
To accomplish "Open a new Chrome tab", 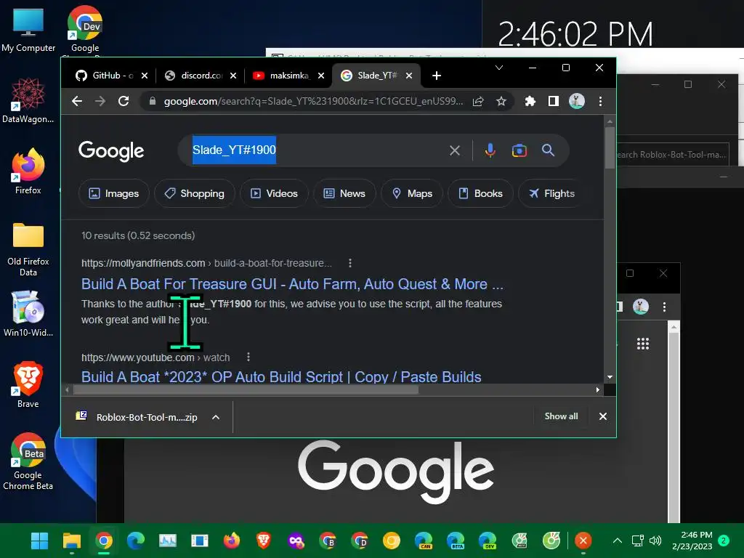I will click(437, 76).
